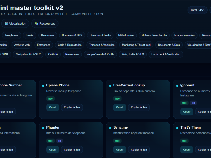Click the status dot next to Phunter
This screenshot has width=211, height=158.
coord(43,128)
